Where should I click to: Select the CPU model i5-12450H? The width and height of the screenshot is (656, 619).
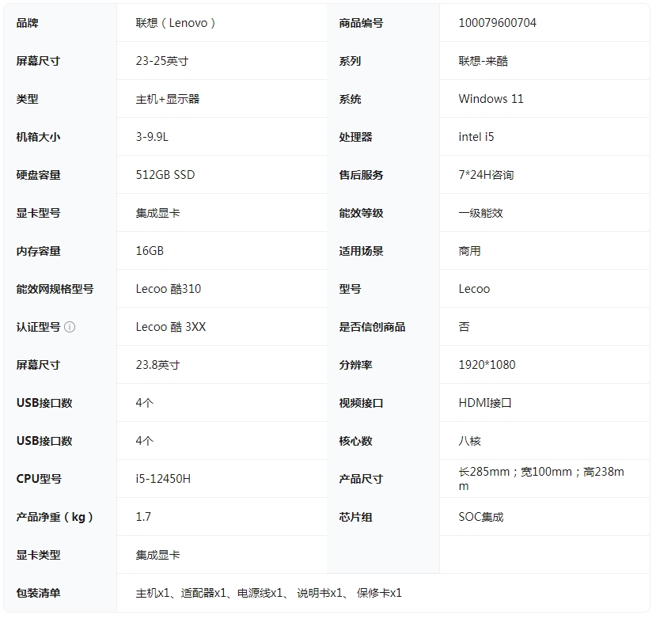click(163, 479)
